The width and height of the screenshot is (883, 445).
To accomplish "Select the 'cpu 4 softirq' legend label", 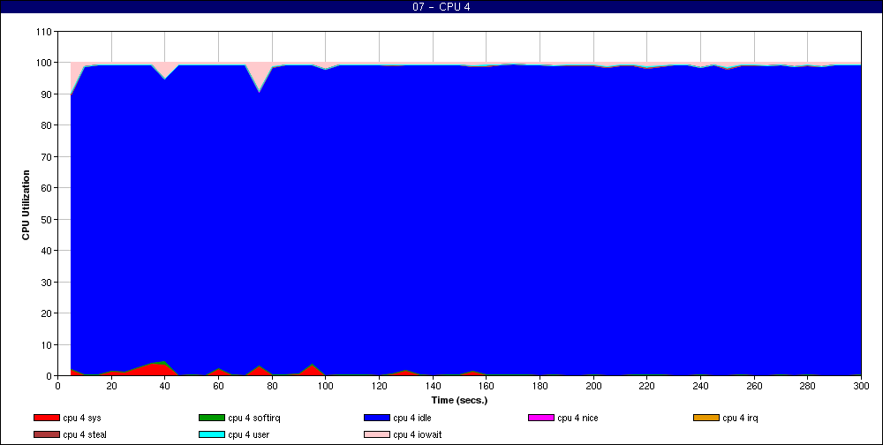I will 254,418.
